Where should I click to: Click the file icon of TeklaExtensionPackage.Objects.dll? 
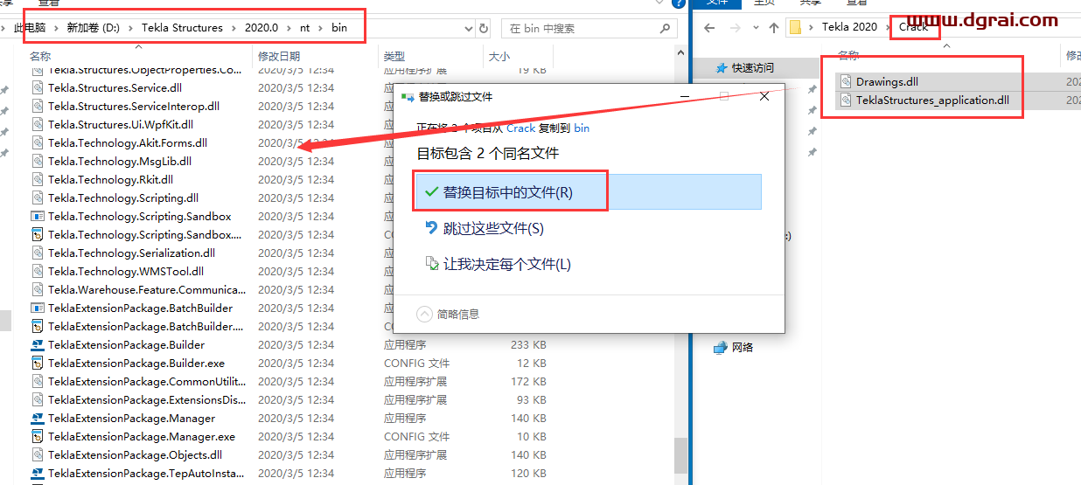click(38, 454)
